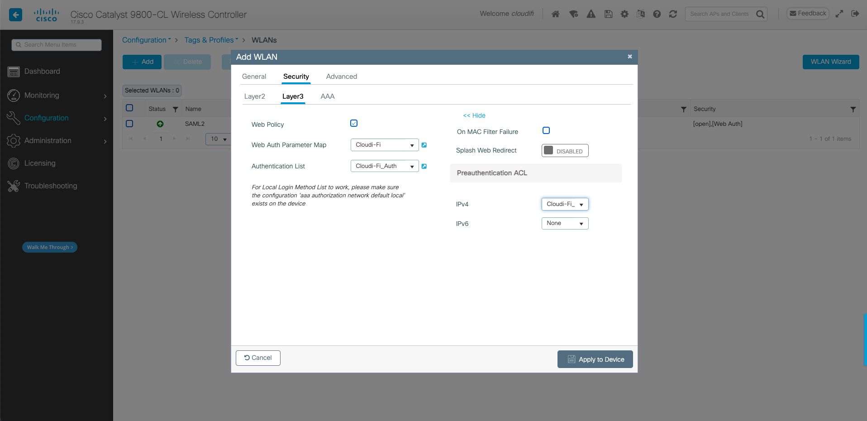This screenshot has width=867, height=421.
Task: Click the save configuration floppy icon
Action: pyautogui.click(x=608, y=14)
